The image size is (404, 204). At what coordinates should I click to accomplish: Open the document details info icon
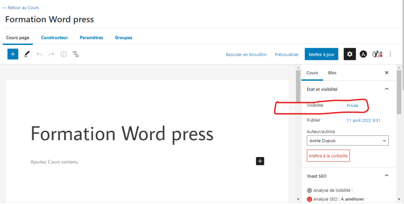point(64,54)
